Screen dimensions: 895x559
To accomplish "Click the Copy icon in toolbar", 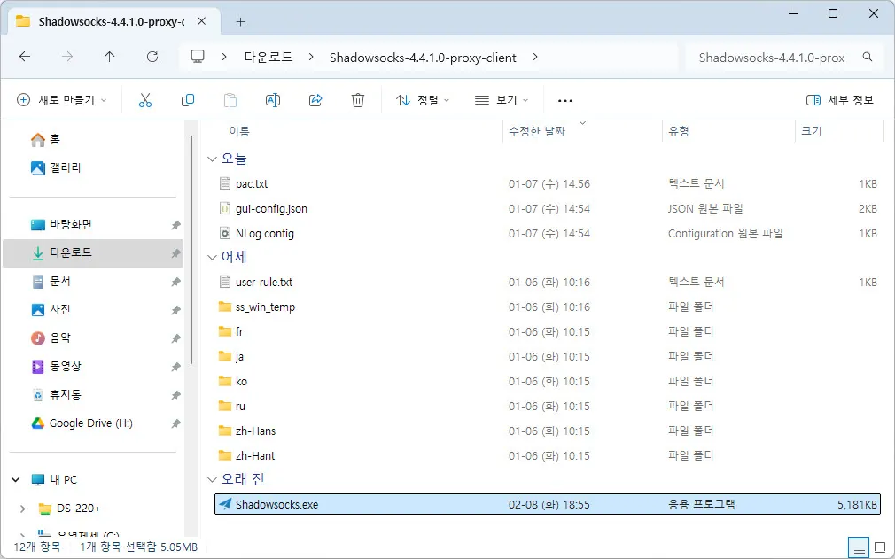I will click(x=188, y=100).
